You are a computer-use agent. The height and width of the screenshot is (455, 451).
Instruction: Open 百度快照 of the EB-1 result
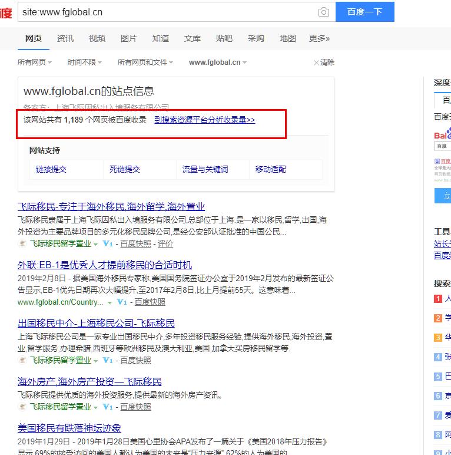click(x=150, y=302)
